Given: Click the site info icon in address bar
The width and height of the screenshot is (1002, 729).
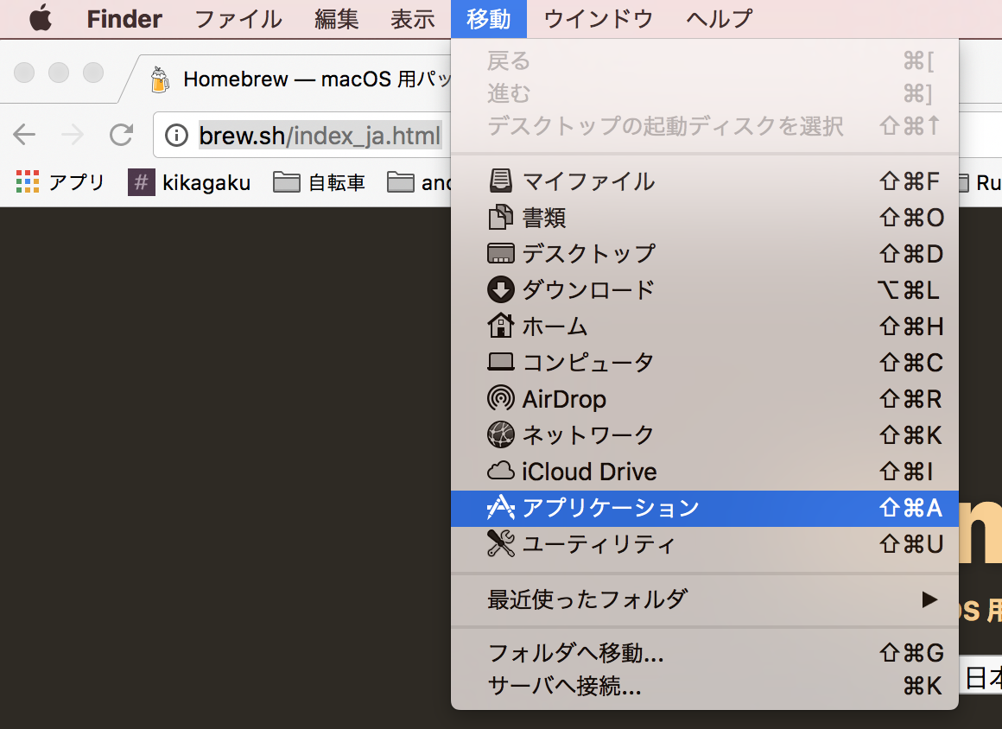Looking at the screenshot, I should click(x=176, y=136).
